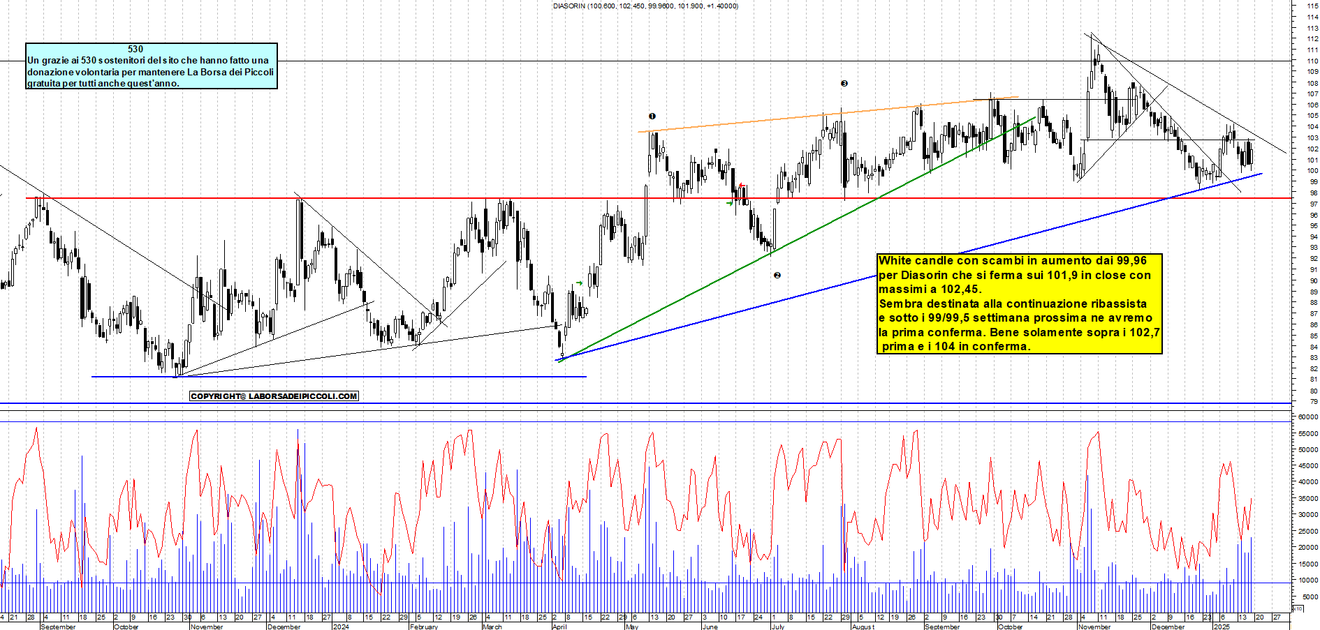This screenshot has width=1320, height=630.
Task: Click volume axis label 20000
Action: pos(1308,547)
